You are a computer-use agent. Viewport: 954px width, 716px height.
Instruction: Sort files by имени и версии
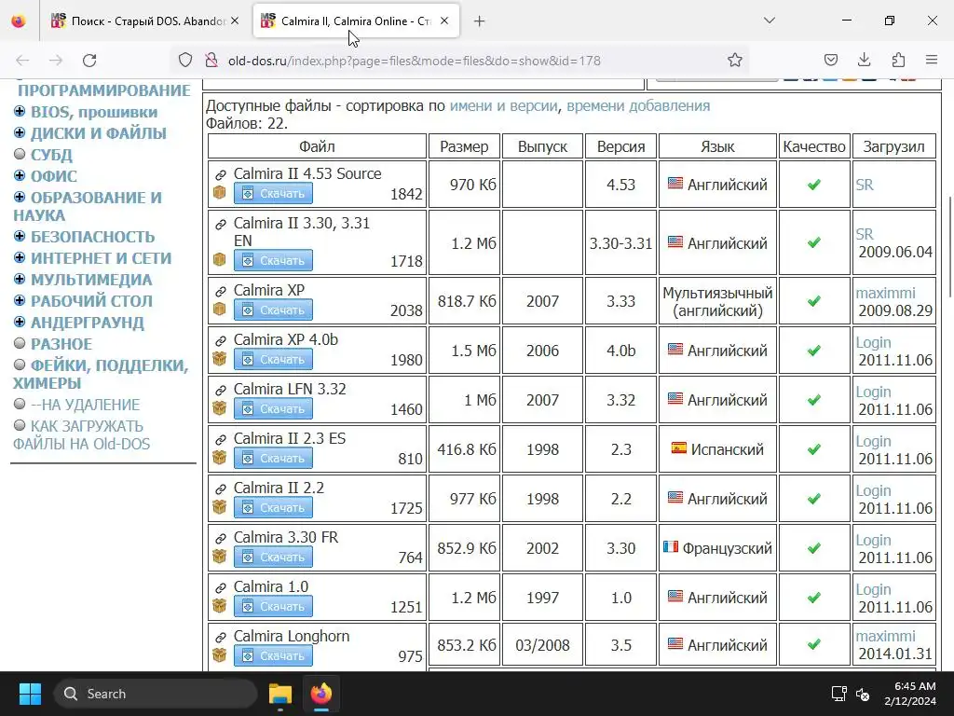(x=503, y=105)
